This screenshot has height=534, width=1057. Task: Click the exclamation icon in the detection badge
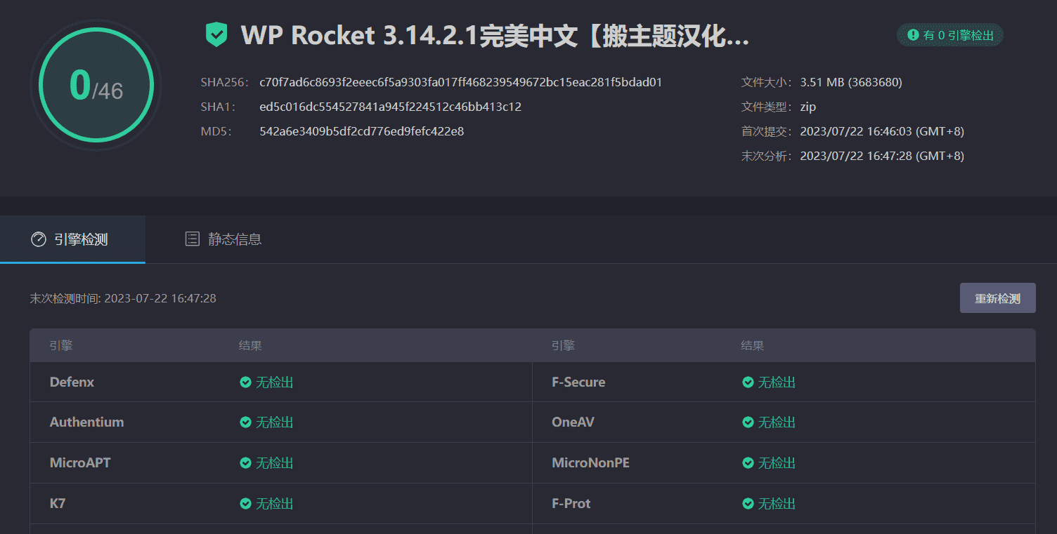(913, 35)
